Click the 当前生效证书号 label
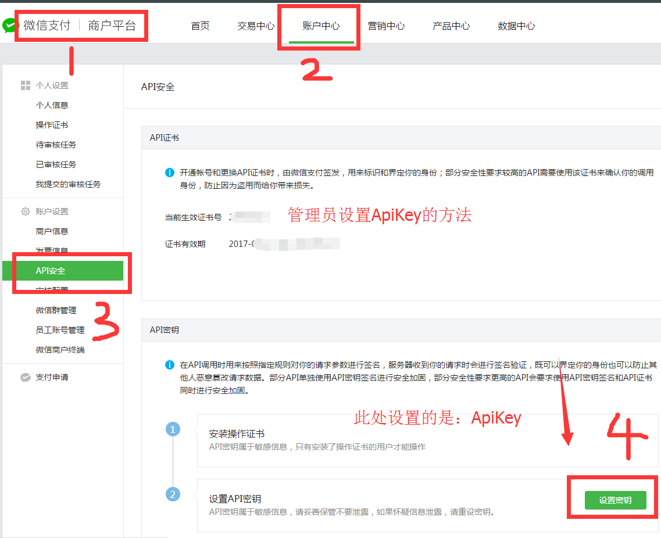Image resolution: width=661 pixels, height=538 pixels. pos(193,217)
